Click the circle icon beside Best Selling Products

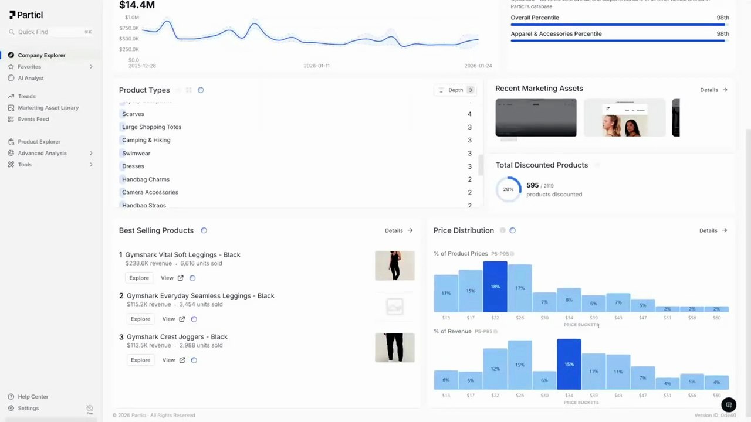[204, 230]
